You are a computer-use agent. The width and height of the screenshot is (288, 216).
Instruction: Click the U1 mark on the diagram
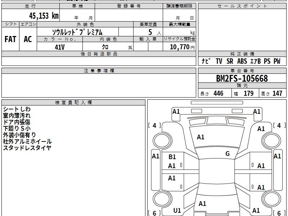coord(177,211)
